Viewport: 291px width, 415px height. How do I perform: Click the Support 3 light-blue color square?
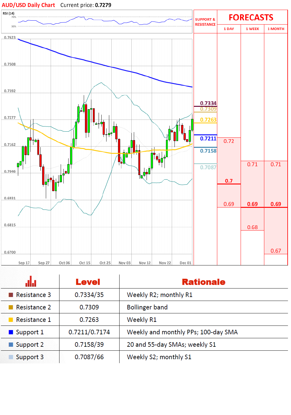(11, 357)
